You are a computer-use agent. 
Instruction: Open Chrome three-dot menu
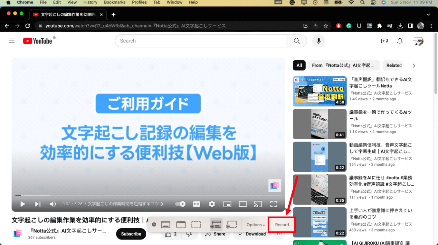431,26
